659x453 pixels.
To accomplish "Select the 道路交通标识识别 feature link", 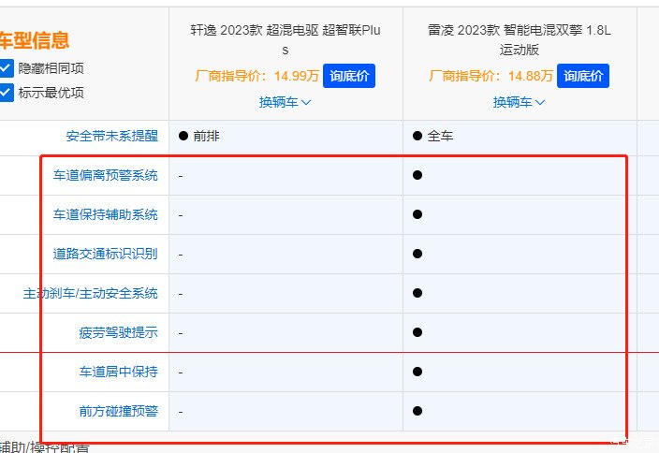I will 105,254.
